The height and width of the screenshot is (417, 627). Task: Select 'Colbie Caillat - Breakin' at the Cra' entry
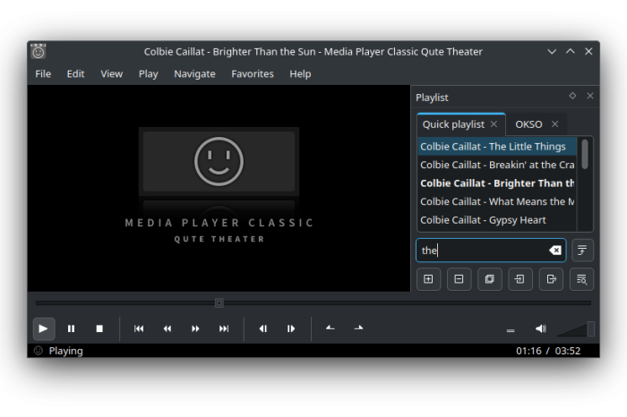[x=497, y=165]
